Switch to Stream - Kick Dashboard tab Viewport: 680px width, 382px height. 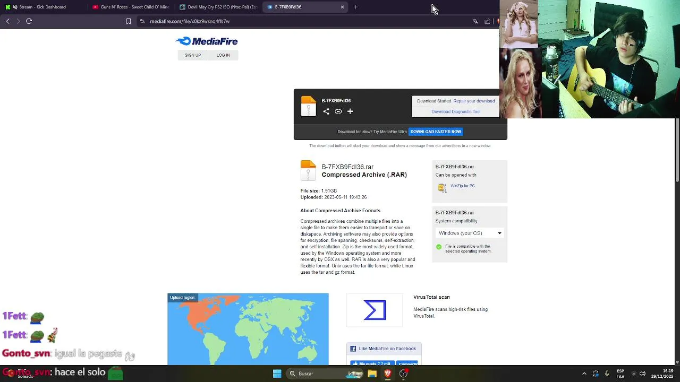[x=42, y=7]
